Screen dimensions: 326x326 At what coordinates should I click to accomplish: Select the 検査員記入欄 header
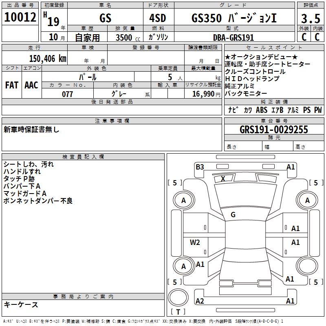(83, 157)
